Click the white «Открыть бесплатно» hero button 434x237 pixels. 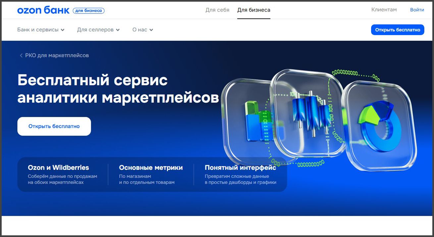(54, 126)
